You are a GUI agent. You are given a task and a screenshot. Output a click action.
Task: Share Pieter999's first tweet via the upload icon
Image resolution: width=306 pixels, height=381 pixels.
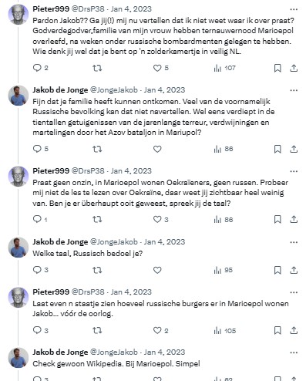pos(294,68)
